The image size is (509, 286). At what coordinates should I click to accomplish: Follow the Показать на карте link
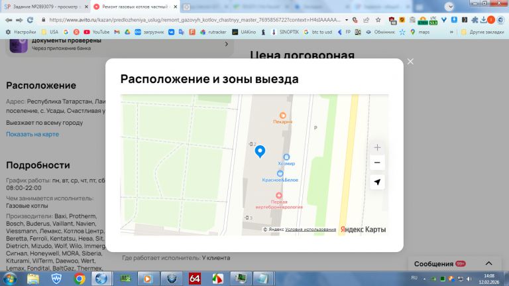(x=32, y=134)
